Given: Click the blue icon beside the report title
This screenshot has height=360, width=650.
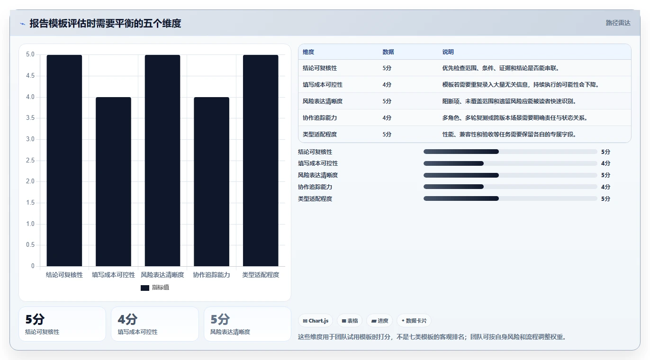Looking at the screenshot, I should [22, 24].
